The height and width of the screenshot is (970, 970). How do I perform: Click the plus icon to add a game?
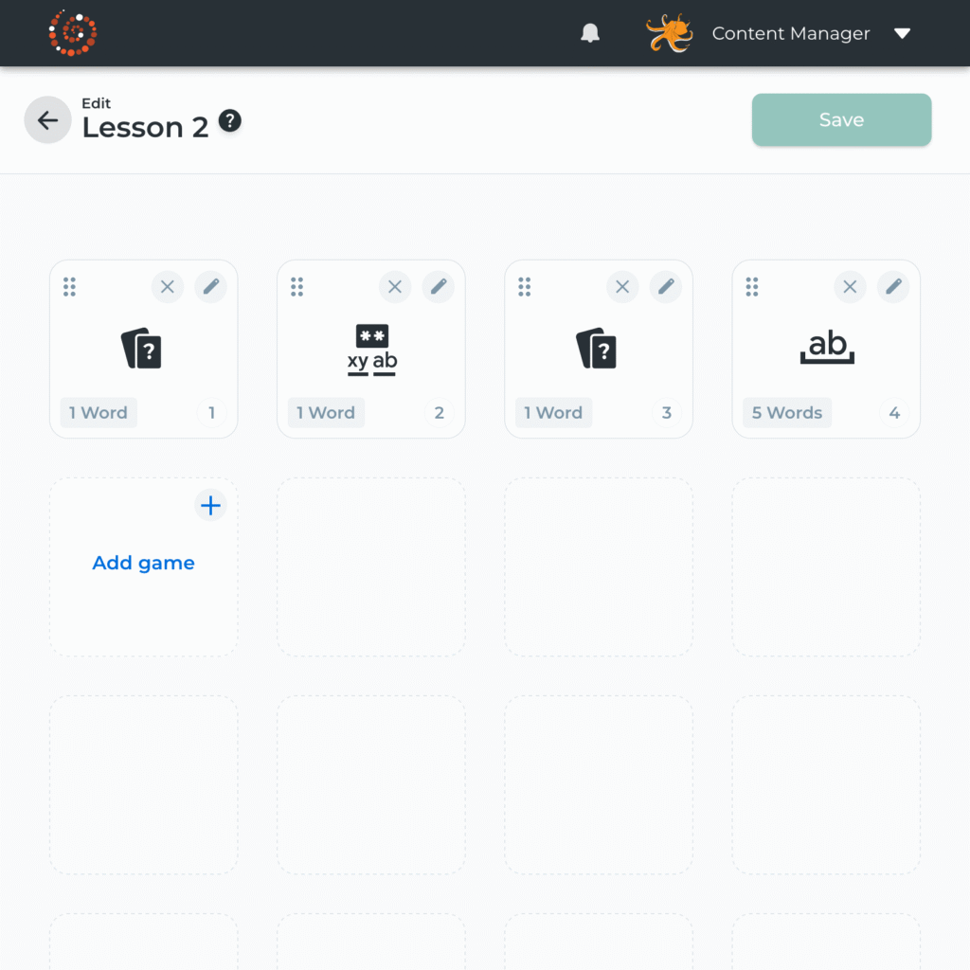click(x=210, y=505)
